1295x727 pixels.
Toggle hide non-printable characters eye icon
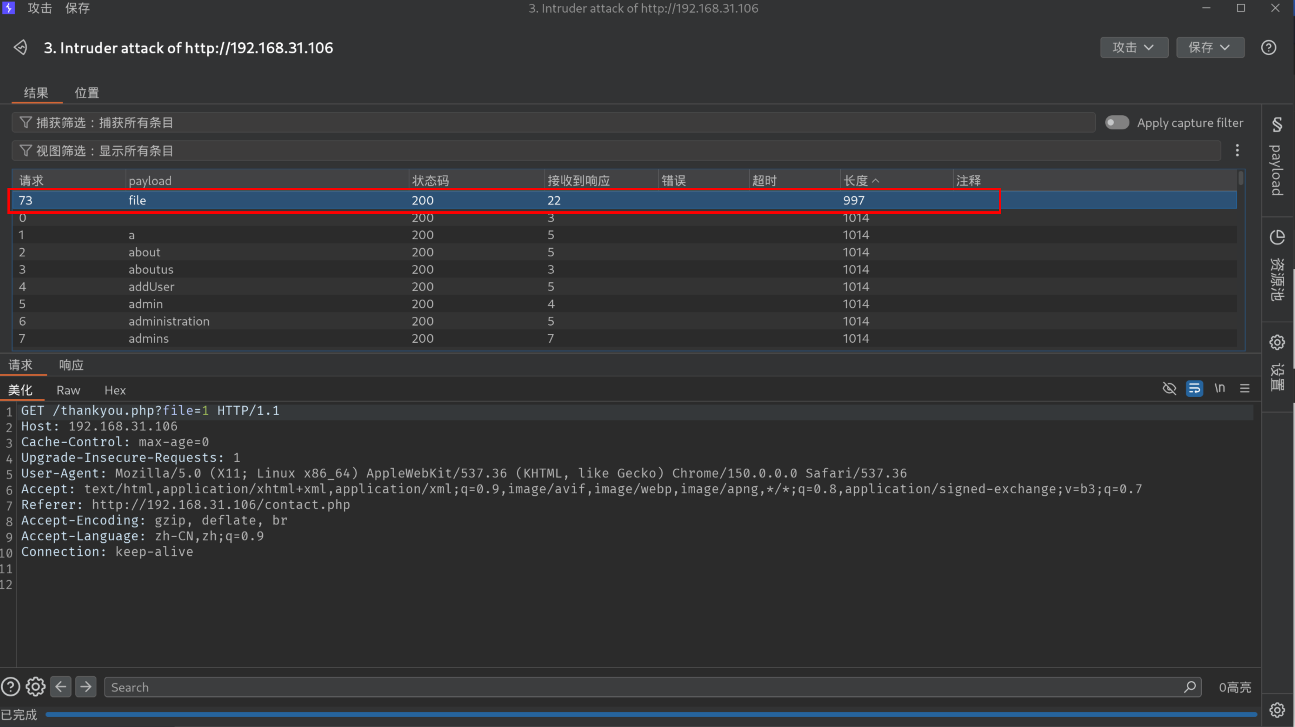[1170, 388]
